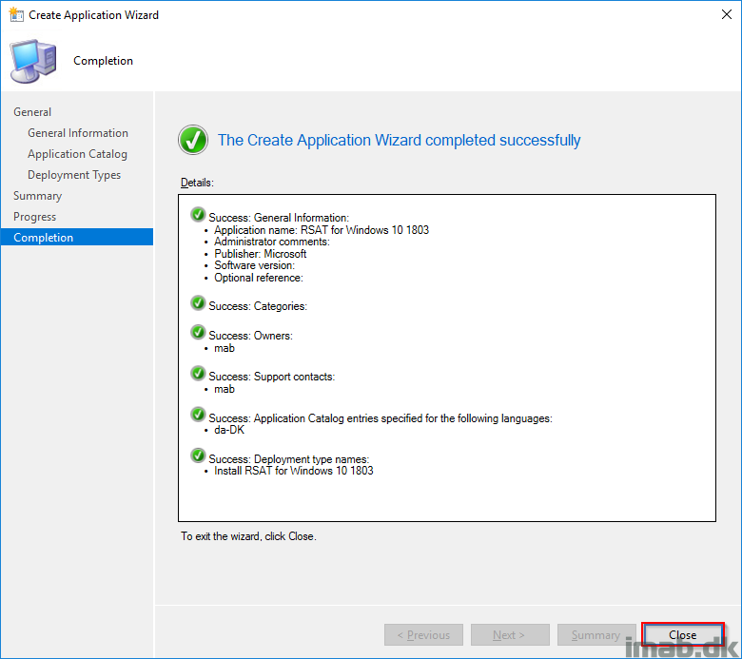The width and height of the screenshot is (742, 659).
Task: Click green check icon for Support contacts
Action: (198, 374)
